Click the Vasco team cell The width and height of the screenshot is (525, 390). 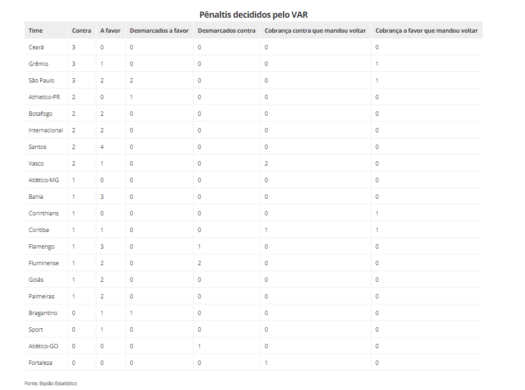pyautogui.click(x=36, y=163)
